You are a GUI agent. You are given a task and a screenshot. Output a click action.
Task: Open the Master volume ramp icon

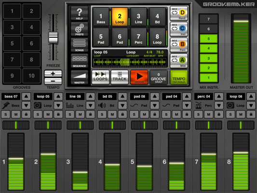click(x=80, y=77)
